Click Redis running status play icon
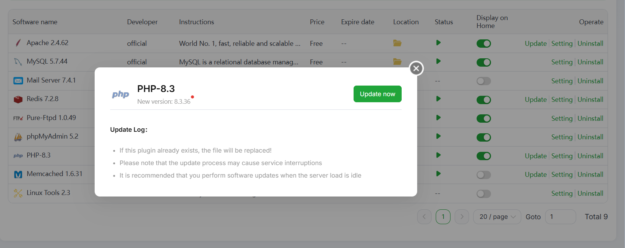The height and width of the screenshot is (248, 625). pyautogui.click(x=438, y=99)
